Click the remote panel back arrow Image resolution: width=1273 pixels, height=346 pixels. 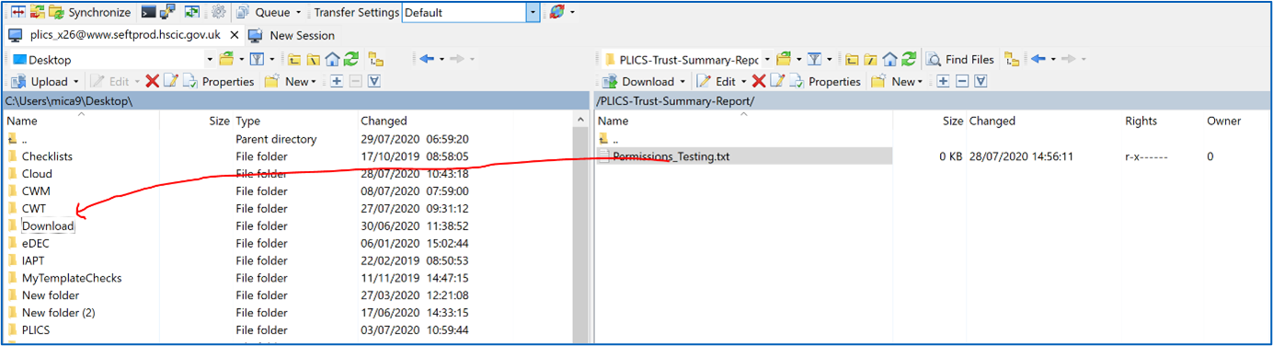click(x=1038, y=60)
